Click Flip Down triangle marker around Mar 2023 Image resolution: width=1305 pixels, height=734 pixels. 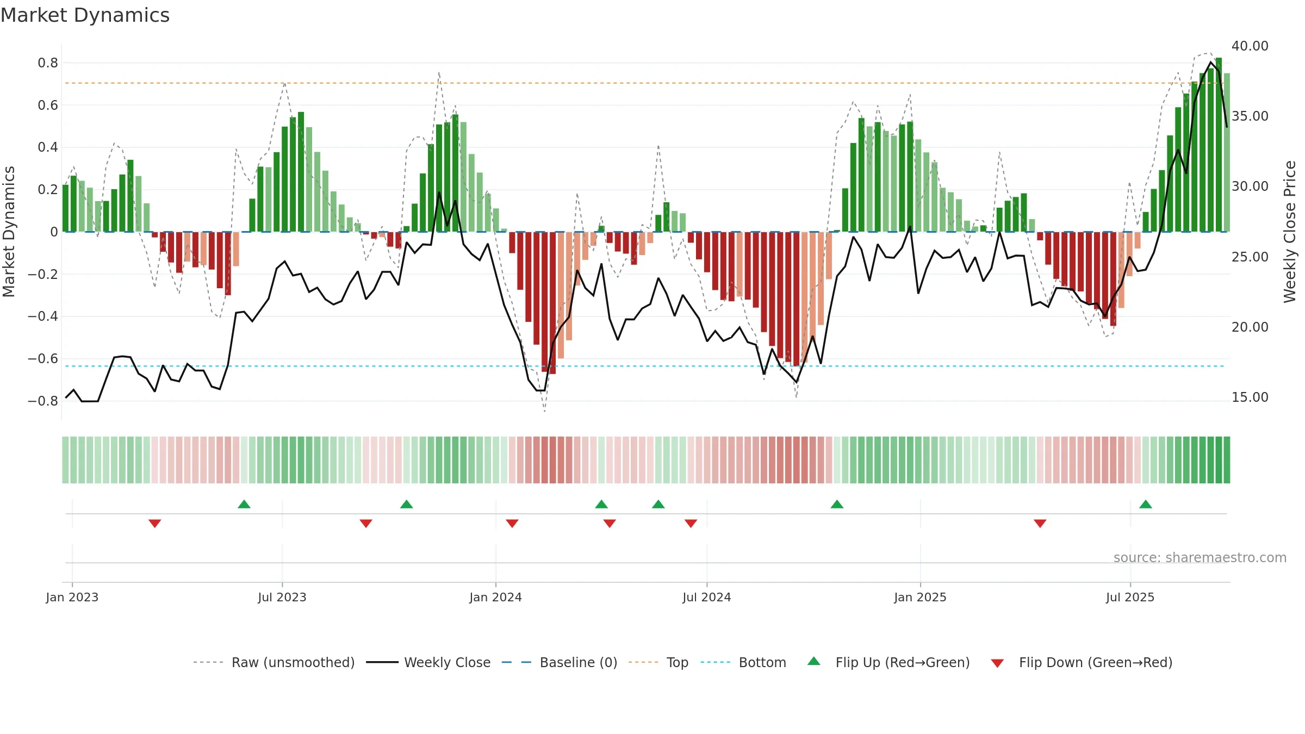(x=155, y=523)
